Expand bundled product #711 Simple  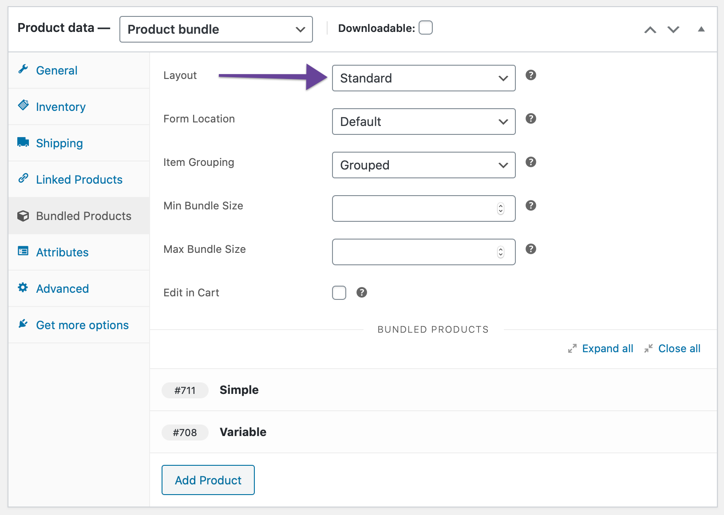click(x=433, y=390)
